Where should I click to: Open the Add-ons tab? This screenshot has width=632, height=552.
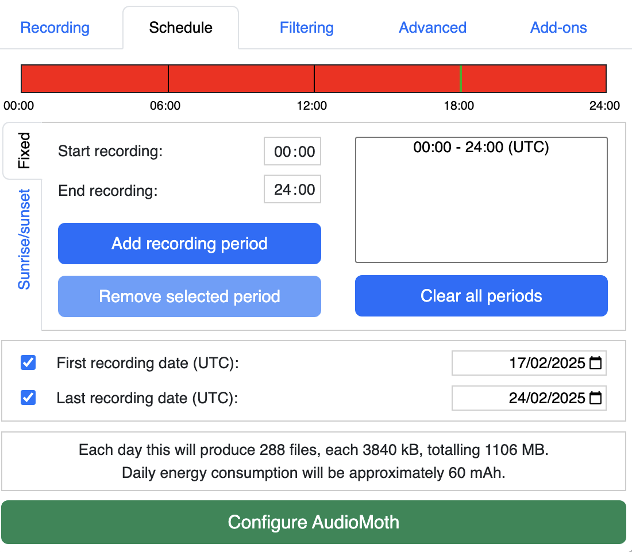(558, 28)
